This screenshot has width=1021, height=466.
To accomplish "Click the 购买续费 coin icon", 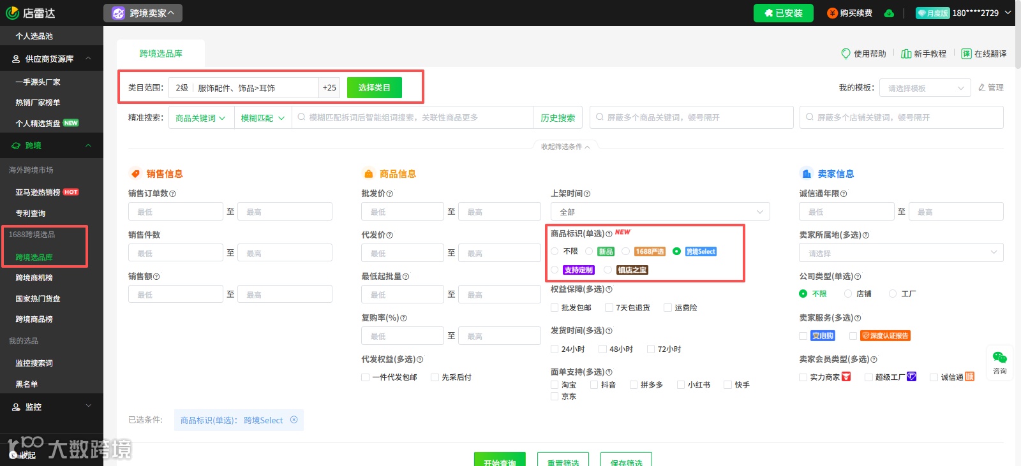I will point(832,13).
